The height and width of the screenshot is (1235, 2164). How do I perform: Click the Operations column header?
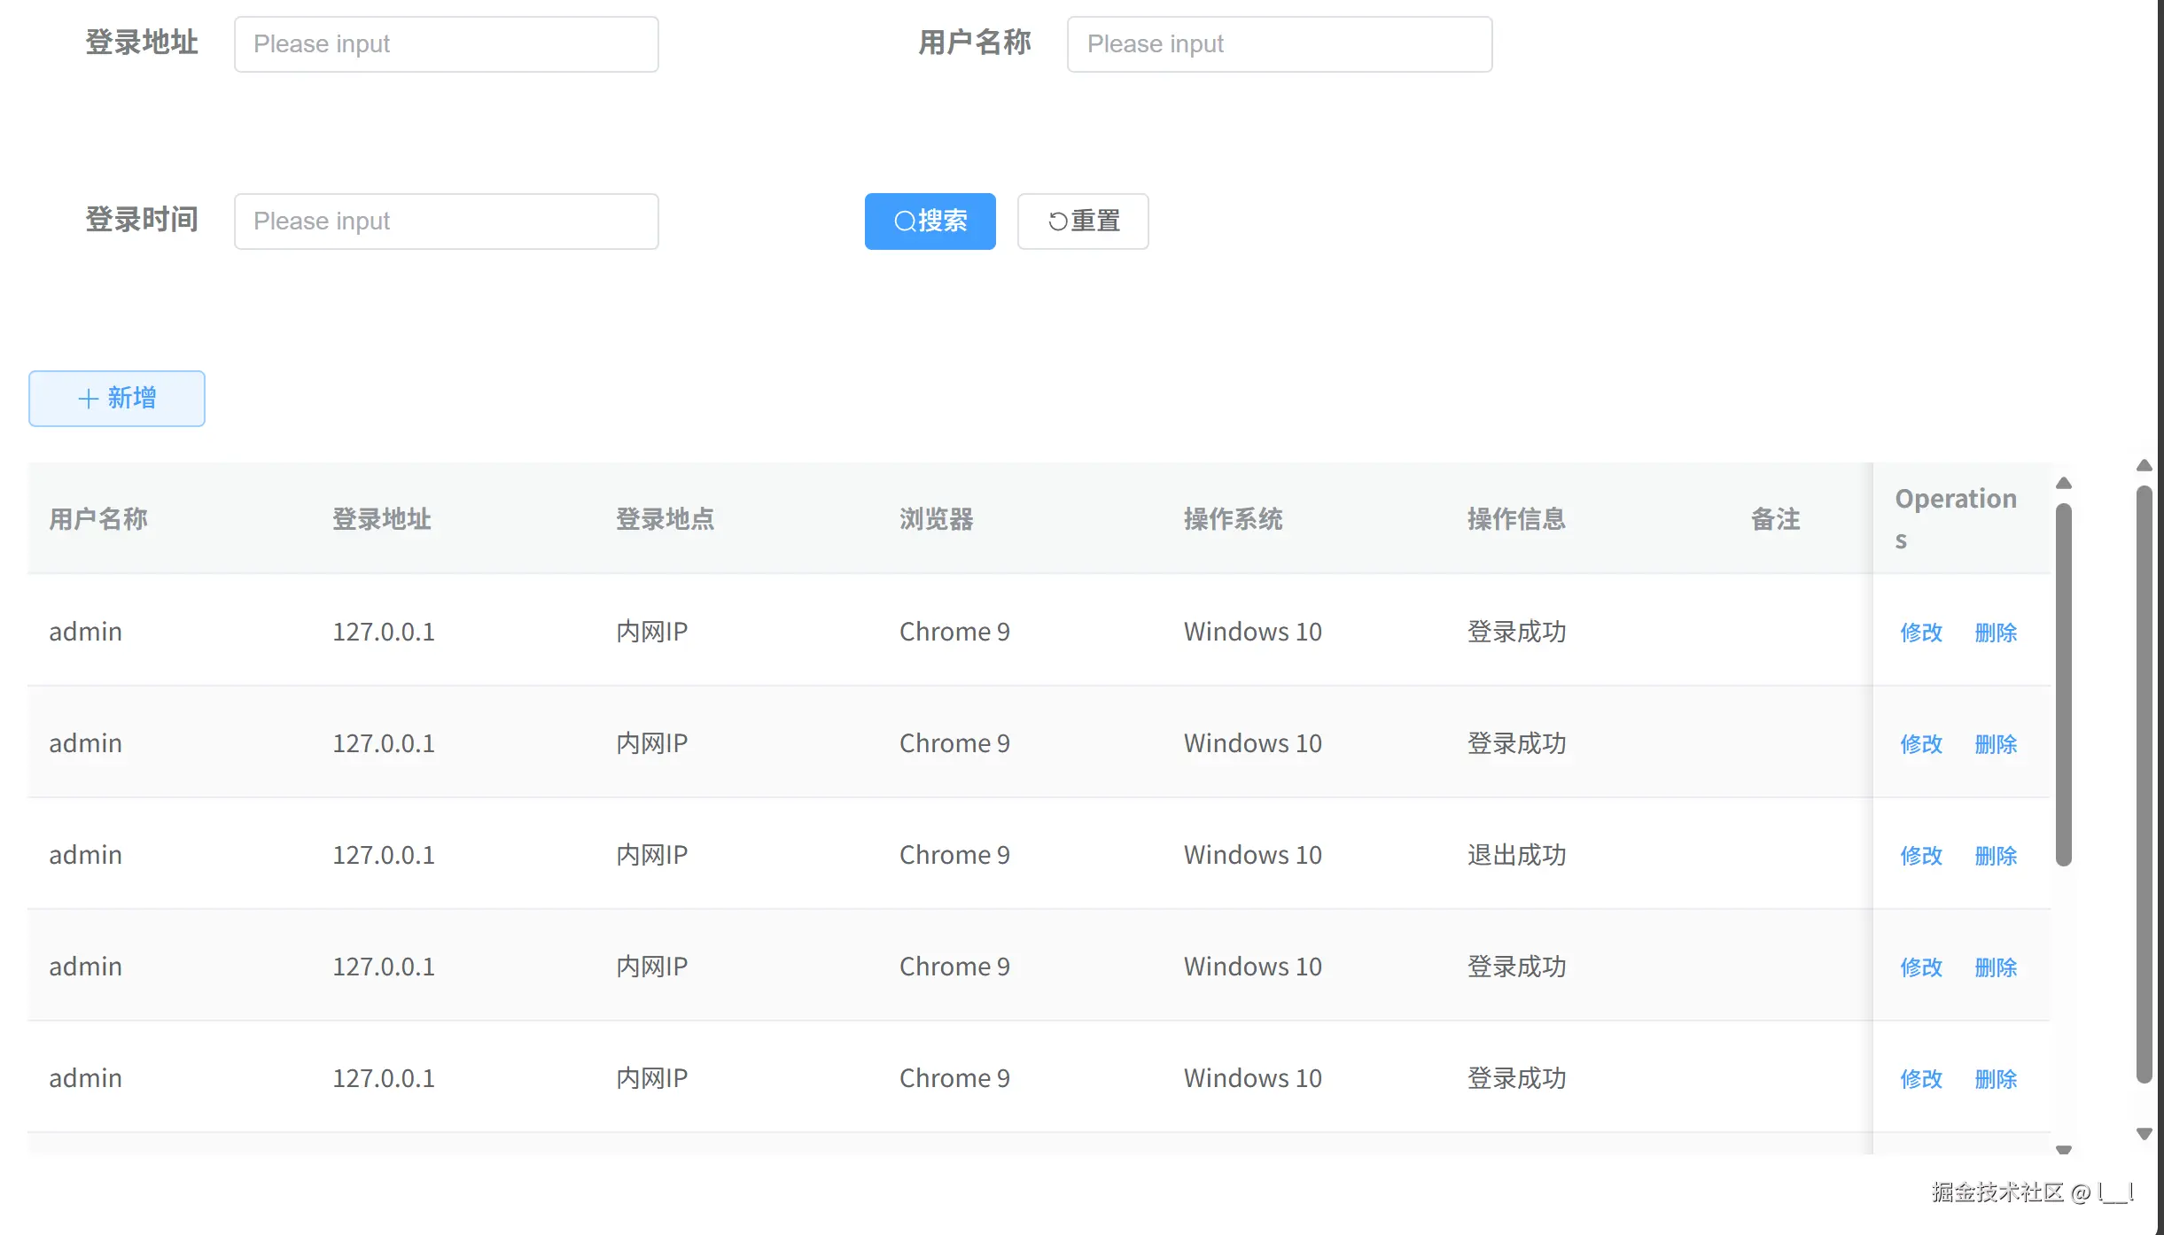coord(1956,519)
